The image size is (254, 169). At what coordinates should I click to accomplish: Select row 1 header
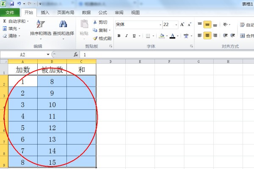tap(4, 69)
